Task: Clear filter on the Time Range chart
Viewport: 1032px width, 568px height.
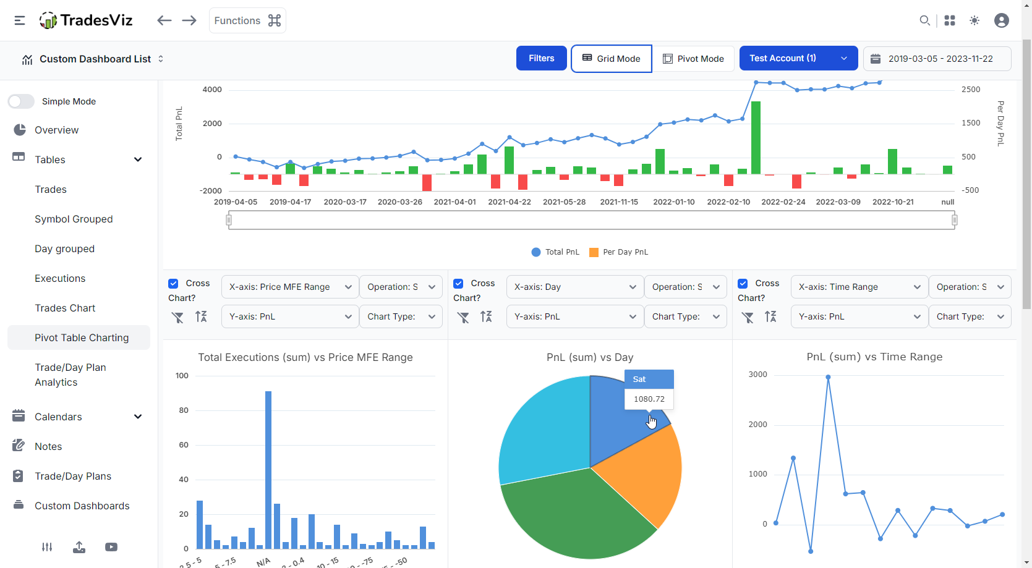Action: 748,317
